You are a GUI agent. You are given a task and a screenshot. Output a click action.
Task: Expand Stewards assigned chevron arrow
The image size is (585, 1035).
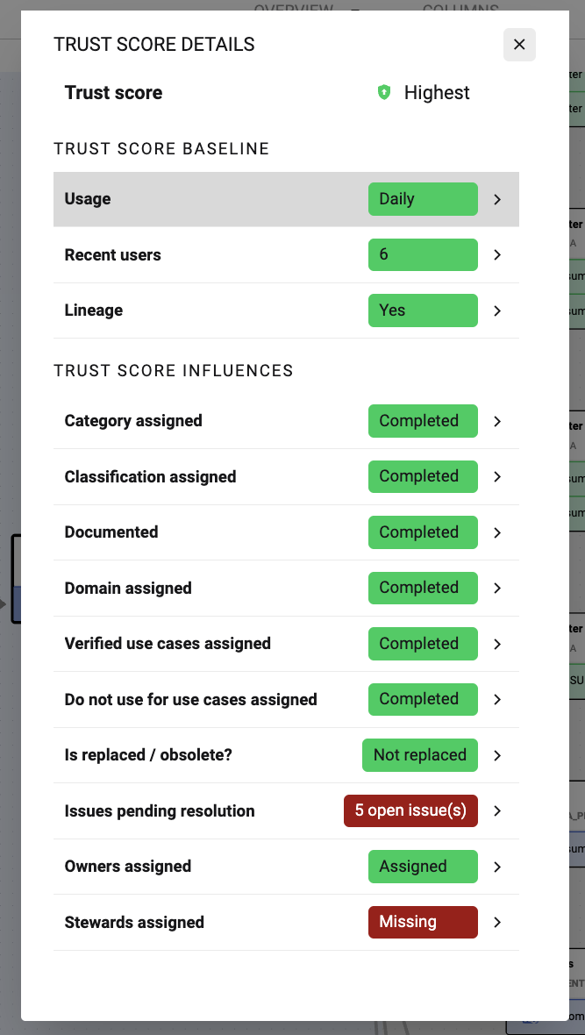pyautogui.click(x=497, y=923)
